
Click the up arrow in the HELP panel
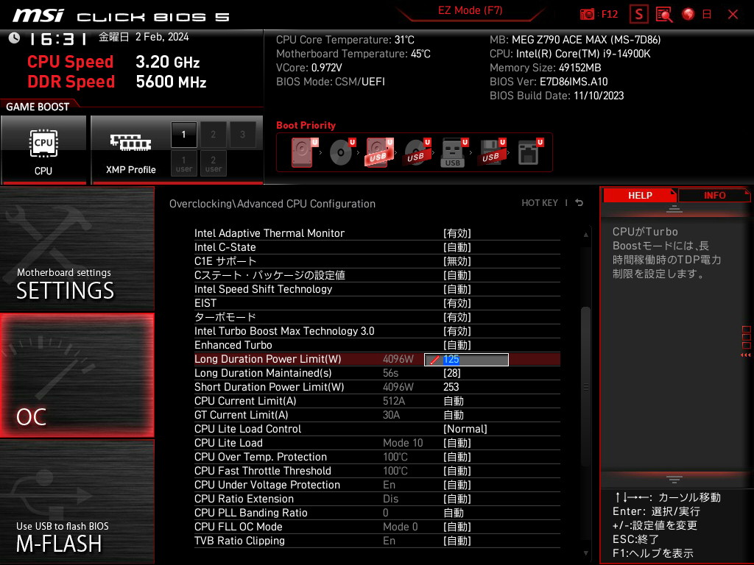674,208
